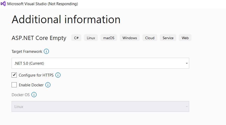
Task: Click the C# tag
Action: [x=76, y=38]
